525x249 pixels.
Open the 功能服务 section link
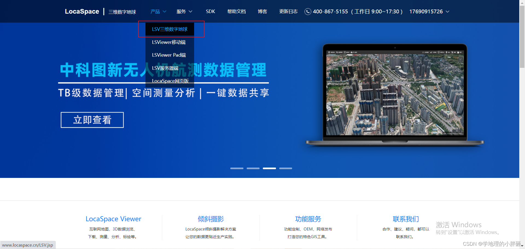click(308, 219)
